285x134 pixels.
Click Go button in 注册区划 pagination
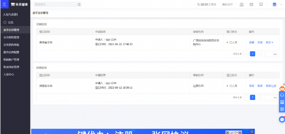pos(275,54)
